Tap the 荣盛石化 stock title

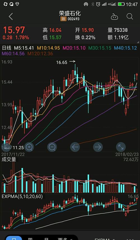[x=70, y=13]
